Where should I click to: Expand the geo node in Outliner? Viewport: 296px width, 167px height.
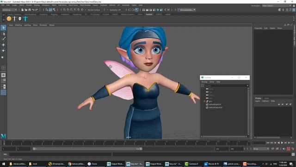[204, 101]
